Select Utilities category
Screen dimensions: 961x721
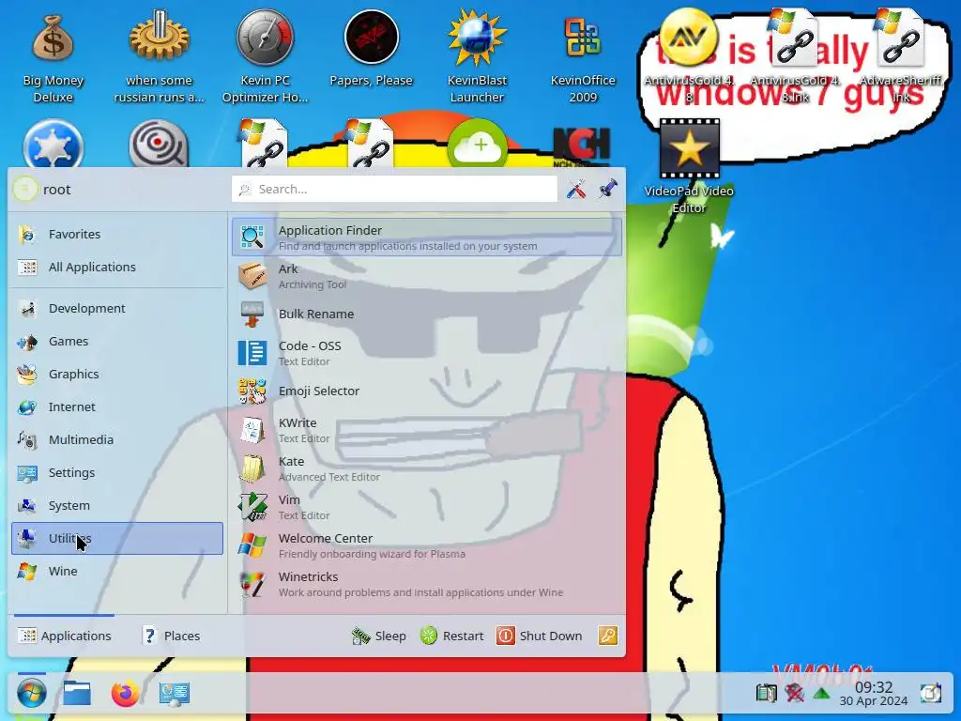click(x=117, y=538)
